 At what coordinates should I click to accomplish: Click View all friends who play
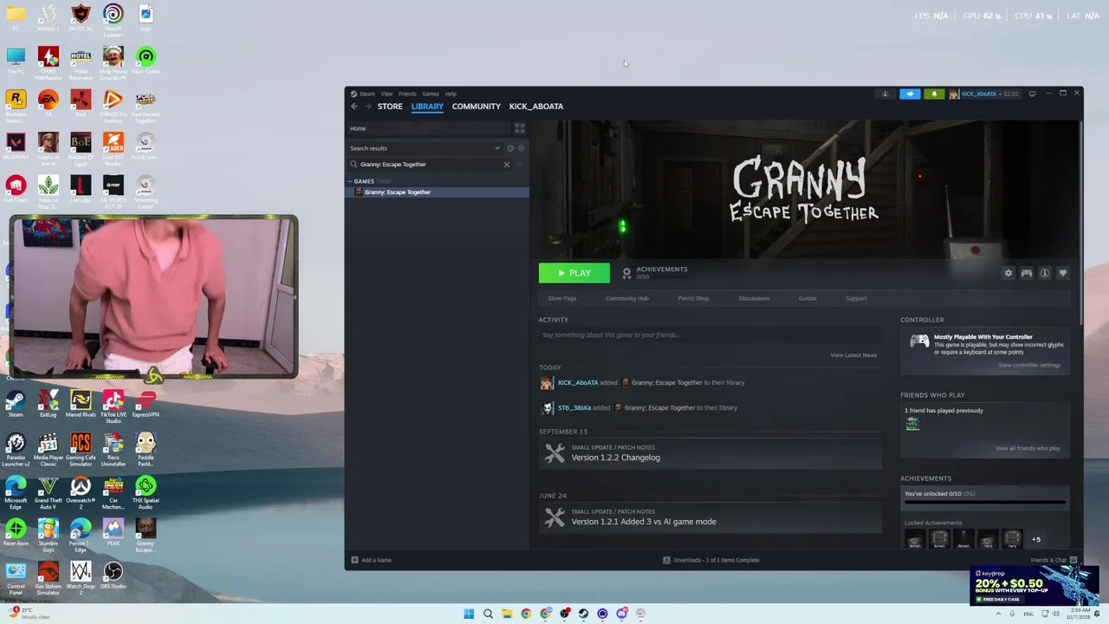tap(1028, 448)
